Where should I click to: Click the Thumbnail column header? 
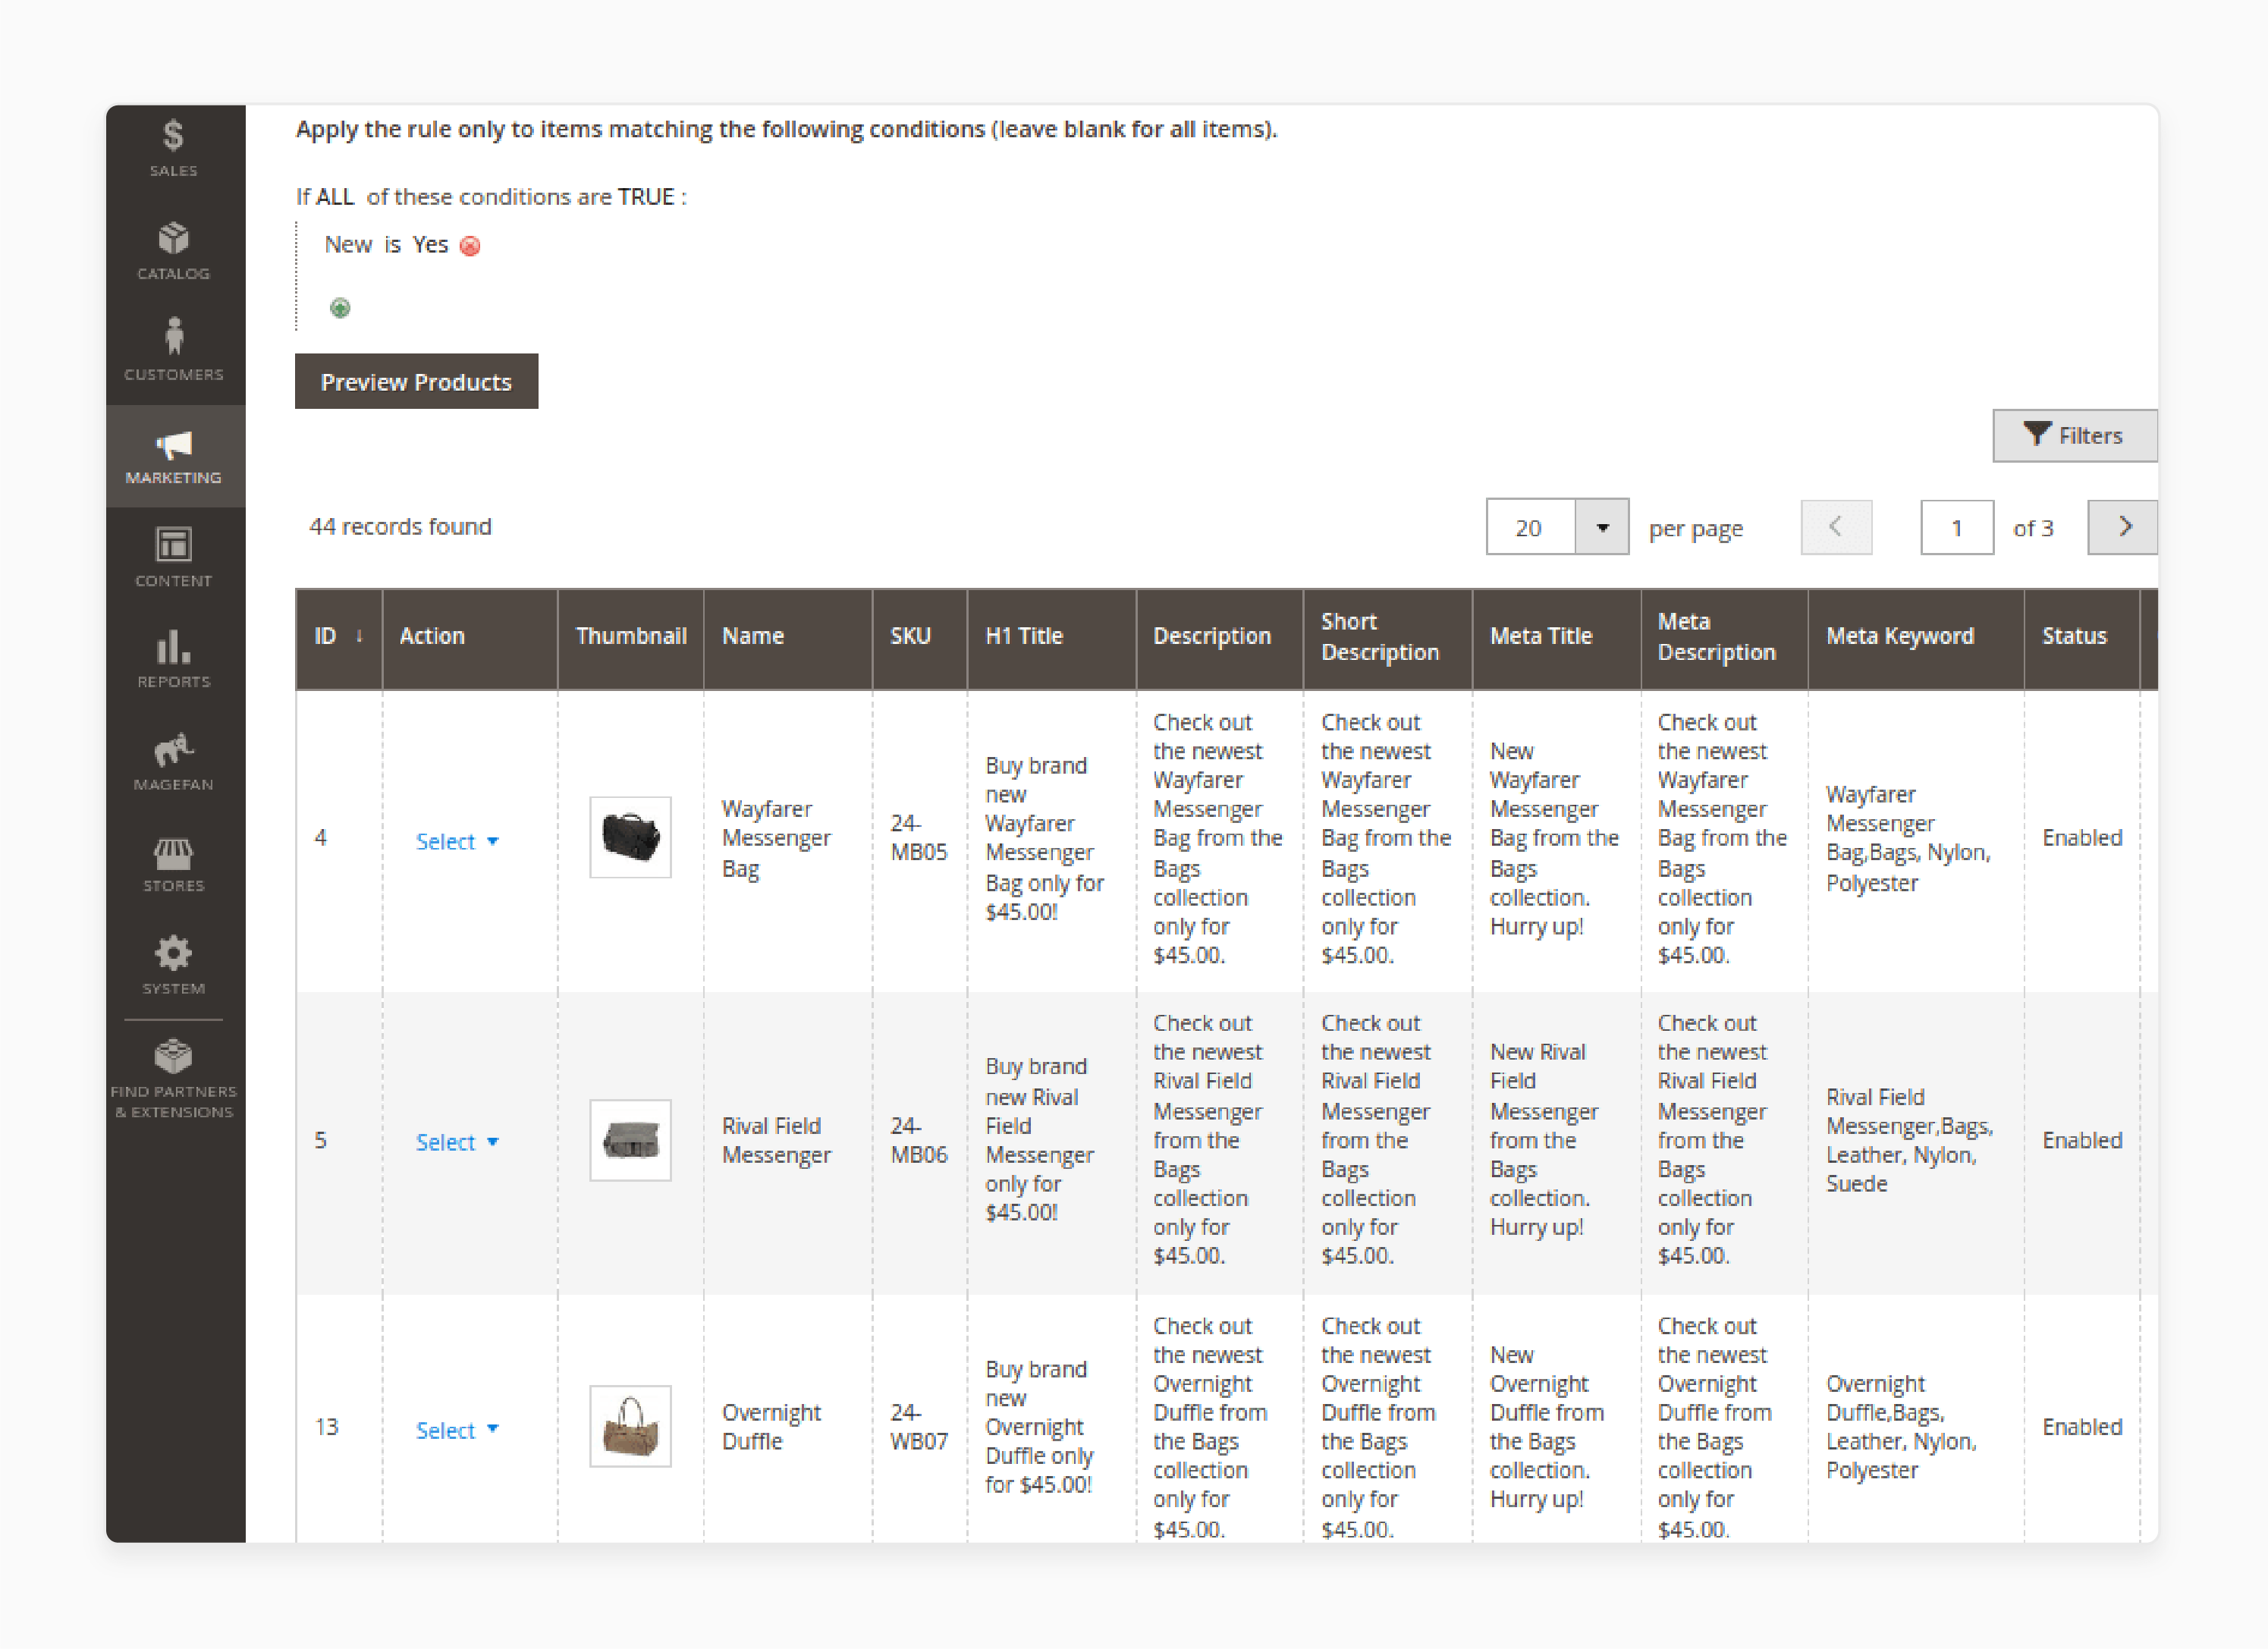[631, 637]
